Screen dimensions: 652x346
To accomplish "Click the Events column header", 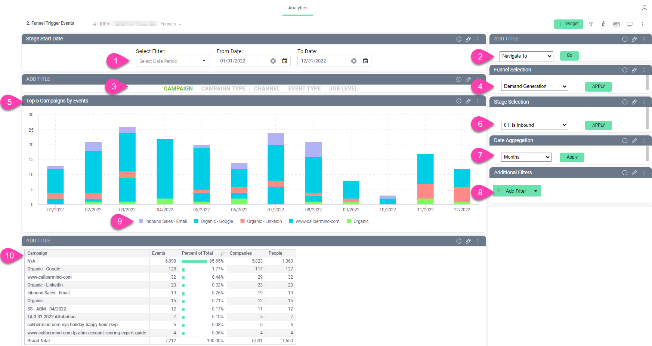I will [x=164, y=253].
